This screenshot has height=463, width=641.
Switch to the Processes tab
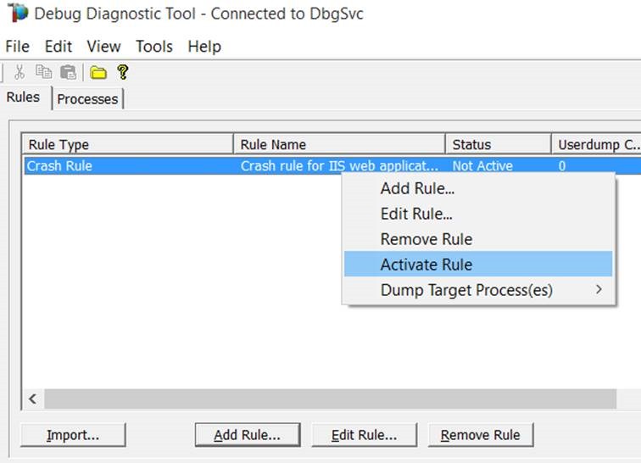pos(87,99)
